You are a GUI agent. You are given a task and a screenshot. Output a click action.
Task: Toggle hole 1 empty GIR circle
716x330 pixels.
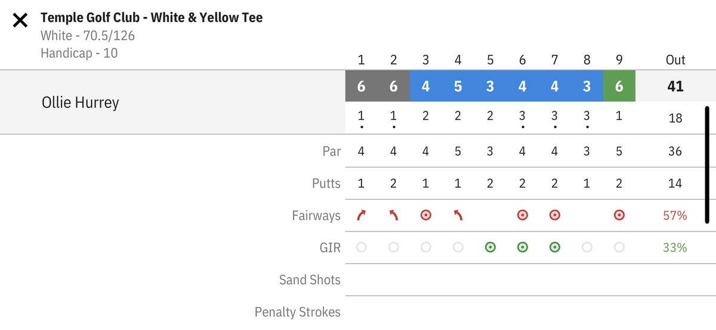point(361,247)
